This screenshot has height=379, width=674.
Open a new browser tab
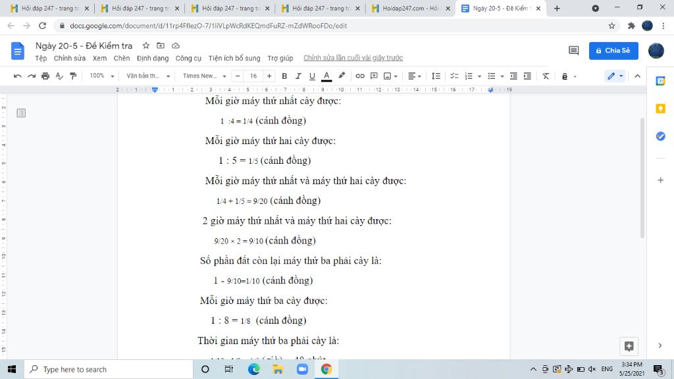point(557,8)
